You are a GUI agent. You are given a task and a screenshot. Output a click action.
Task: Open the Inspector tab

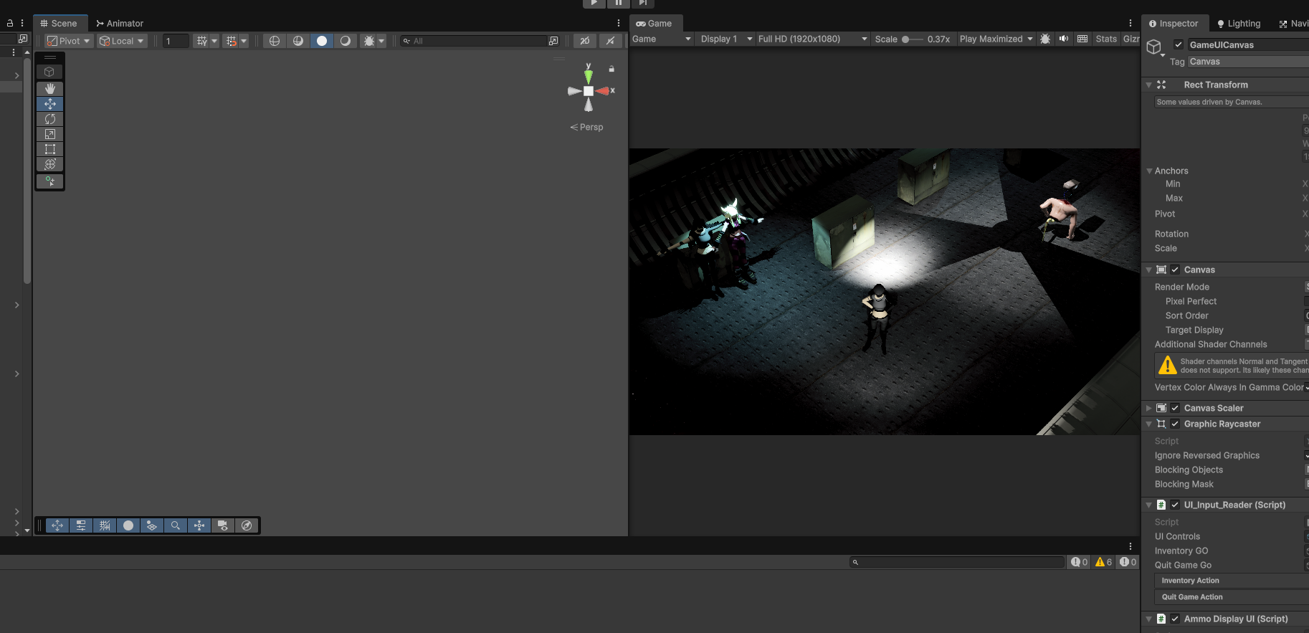point(1174,23)
